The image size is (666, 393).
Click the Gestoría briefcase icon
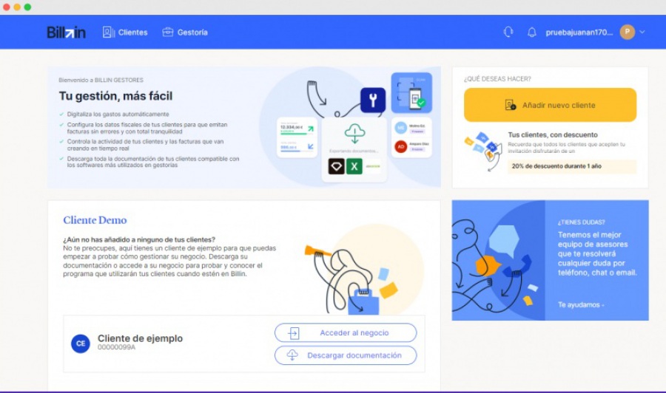pyautogui.click(x=168, y=33)
